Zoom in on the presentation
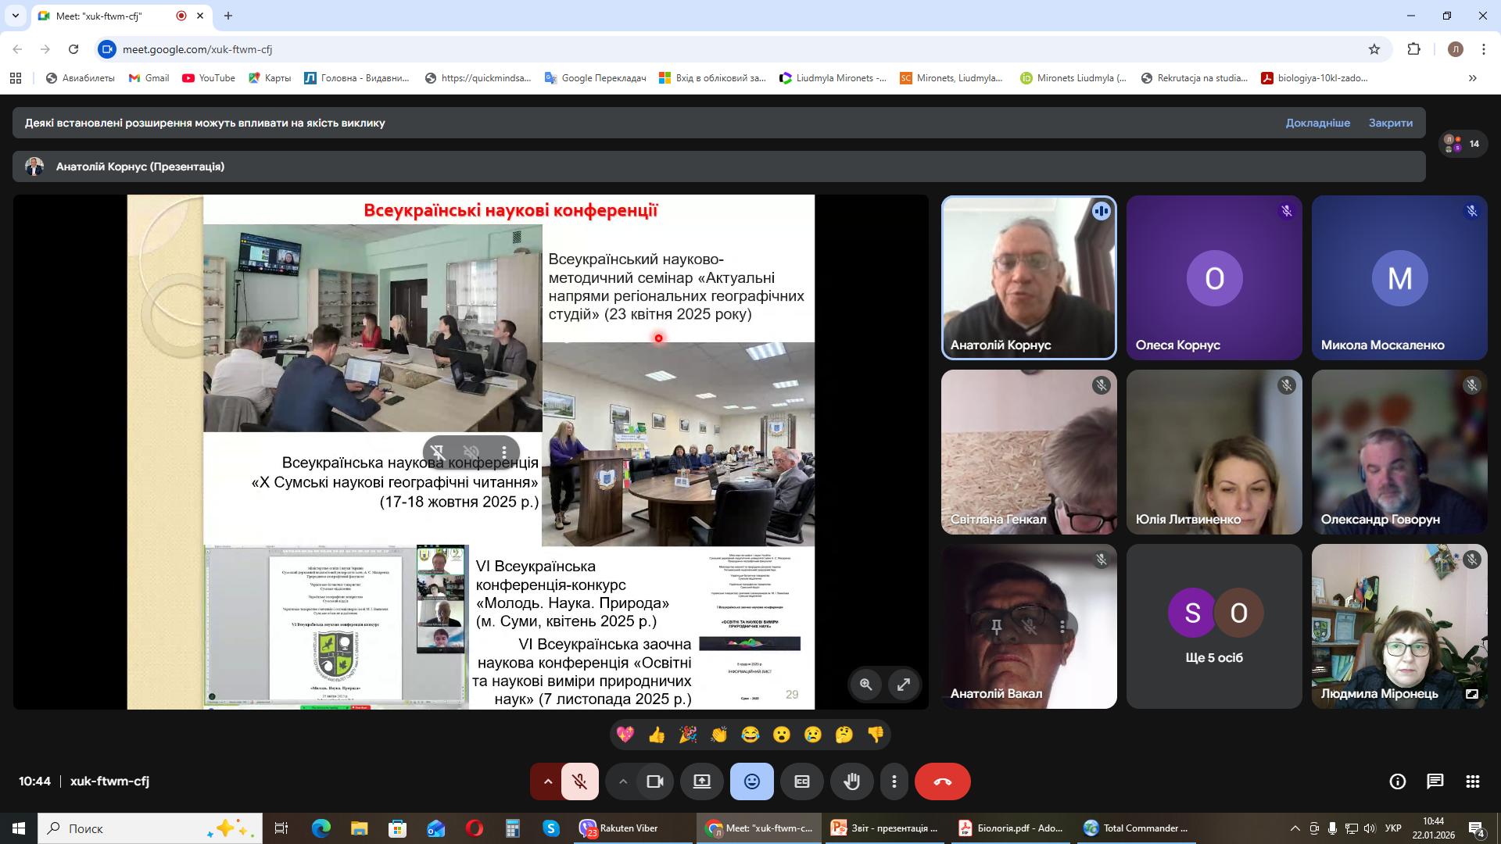This screenshot has width=1501, height=844. pyautogui.click(x=865, y=685)
